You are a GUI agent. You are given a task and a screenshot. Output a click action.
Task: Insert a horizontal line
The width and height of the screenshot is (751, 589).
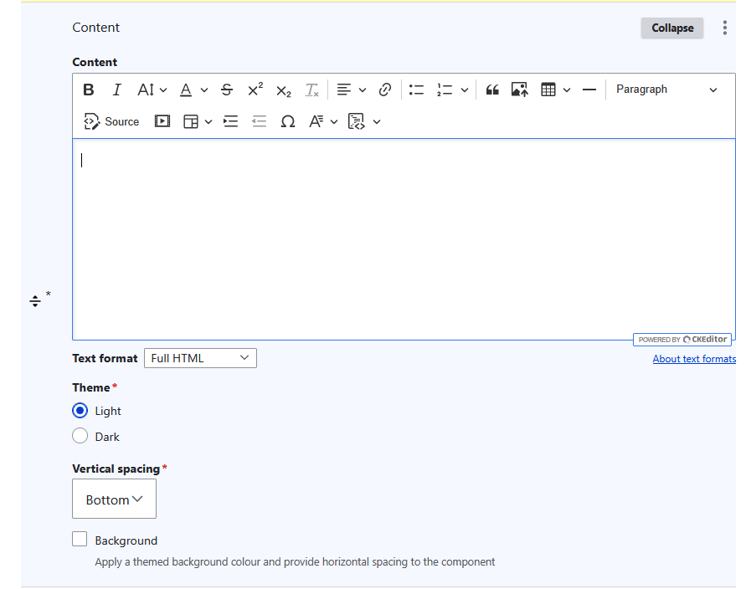point(589,90)
